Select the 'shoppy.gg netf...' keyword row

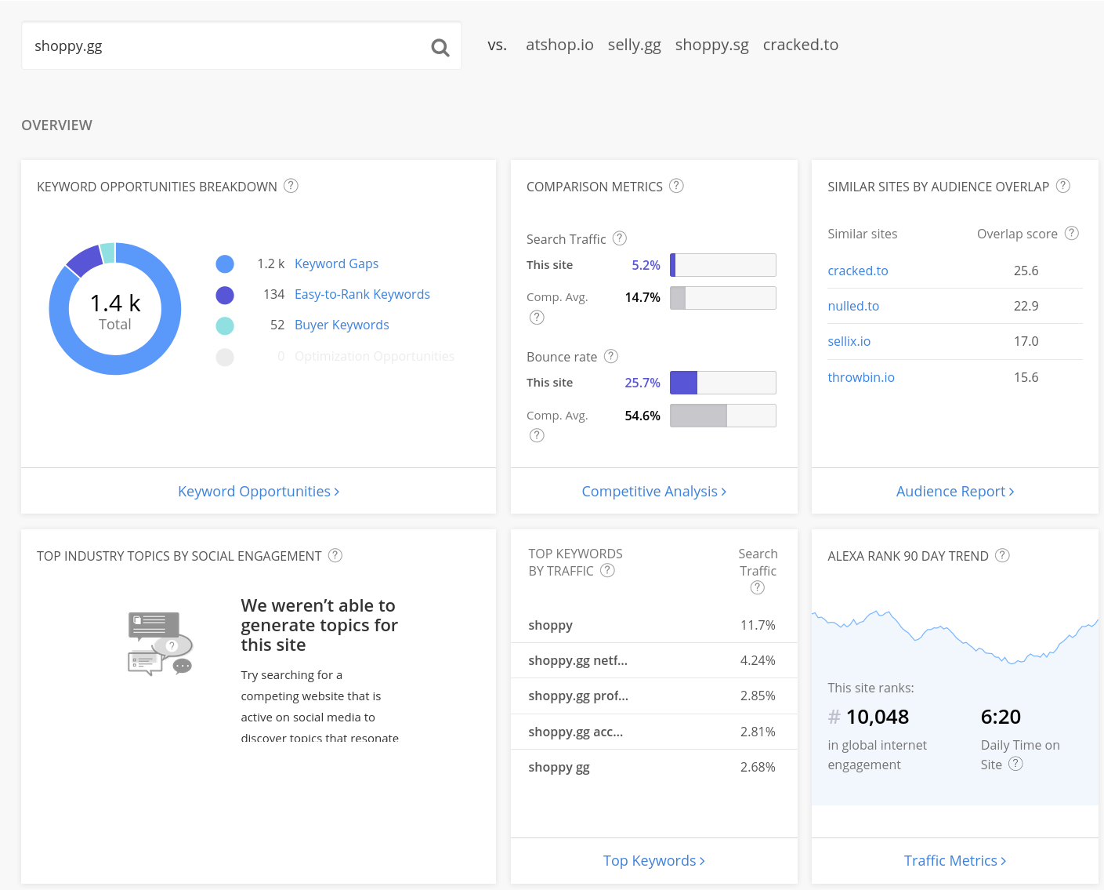(x=654, y=660)
